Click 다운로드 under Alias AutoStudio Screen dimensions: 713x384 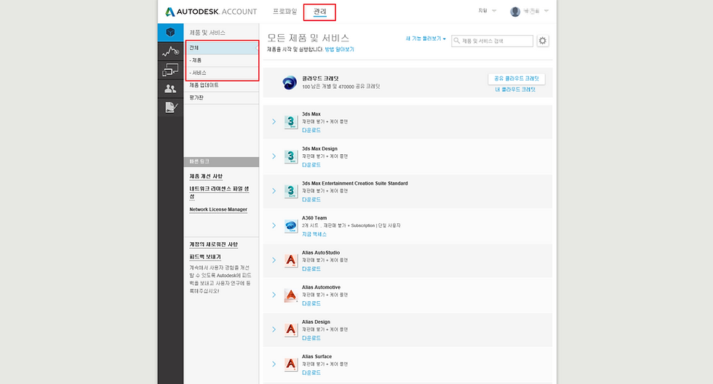311,269
